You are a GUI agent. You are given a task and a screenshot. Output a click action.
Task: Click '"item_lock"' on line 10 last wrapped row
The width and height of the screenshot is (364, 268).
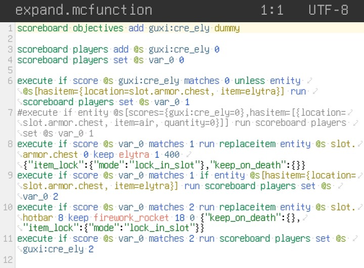pos(51,228)
